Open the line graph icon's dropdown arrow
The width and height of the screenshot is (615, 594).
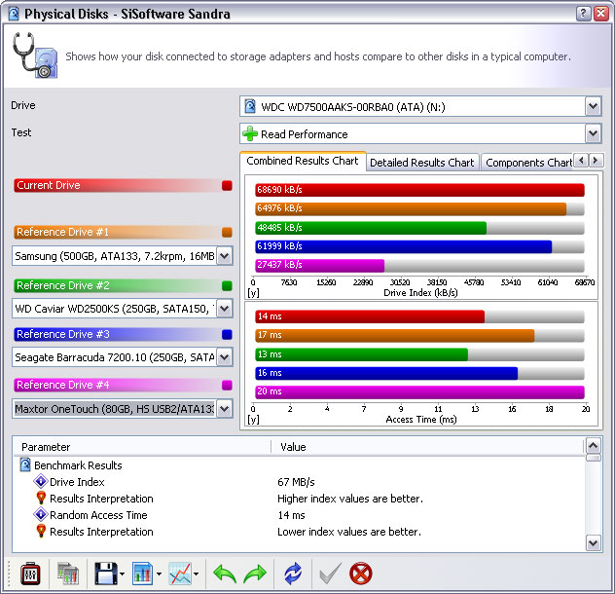pyautogui.click(x=197, y=574)
